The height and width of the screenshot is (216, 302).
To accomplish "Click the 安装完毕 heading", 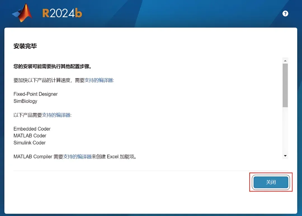I will point(25,46).
